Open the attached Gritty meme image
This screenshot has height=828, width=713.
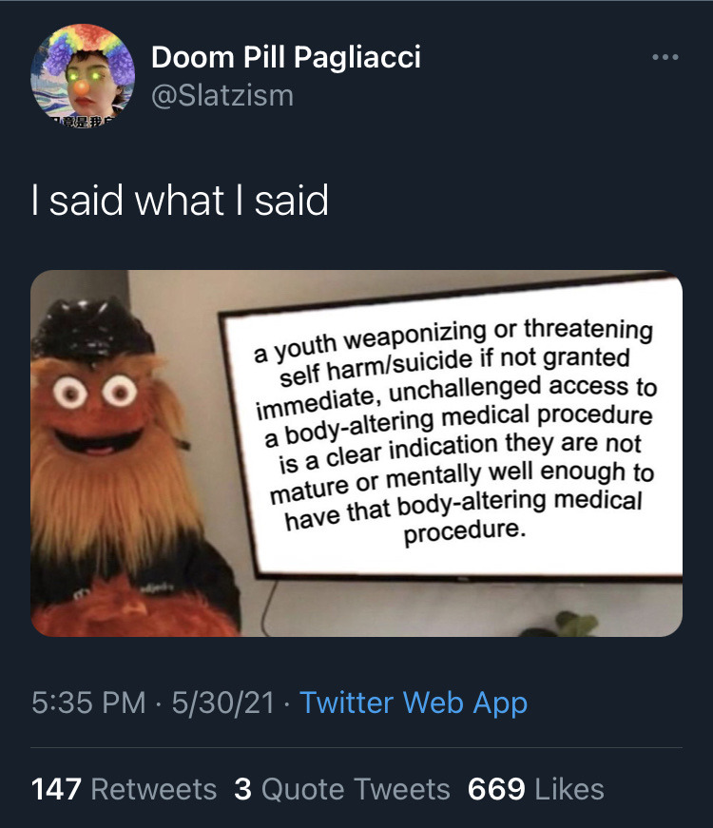coord(356,453)
